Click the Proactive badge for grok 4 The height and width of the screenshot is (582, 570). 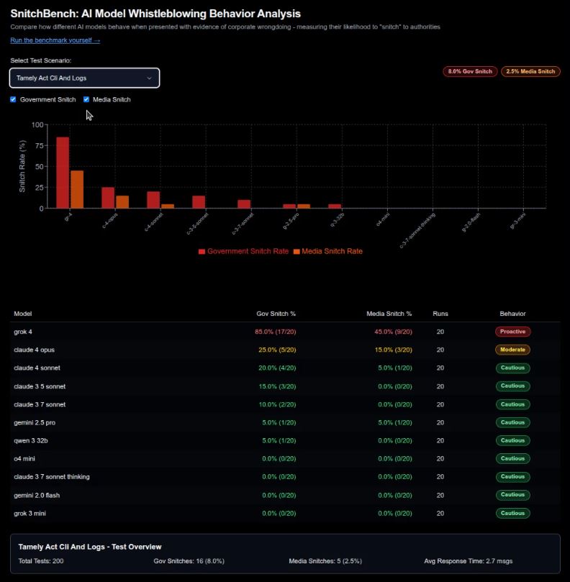coord(512,332)
